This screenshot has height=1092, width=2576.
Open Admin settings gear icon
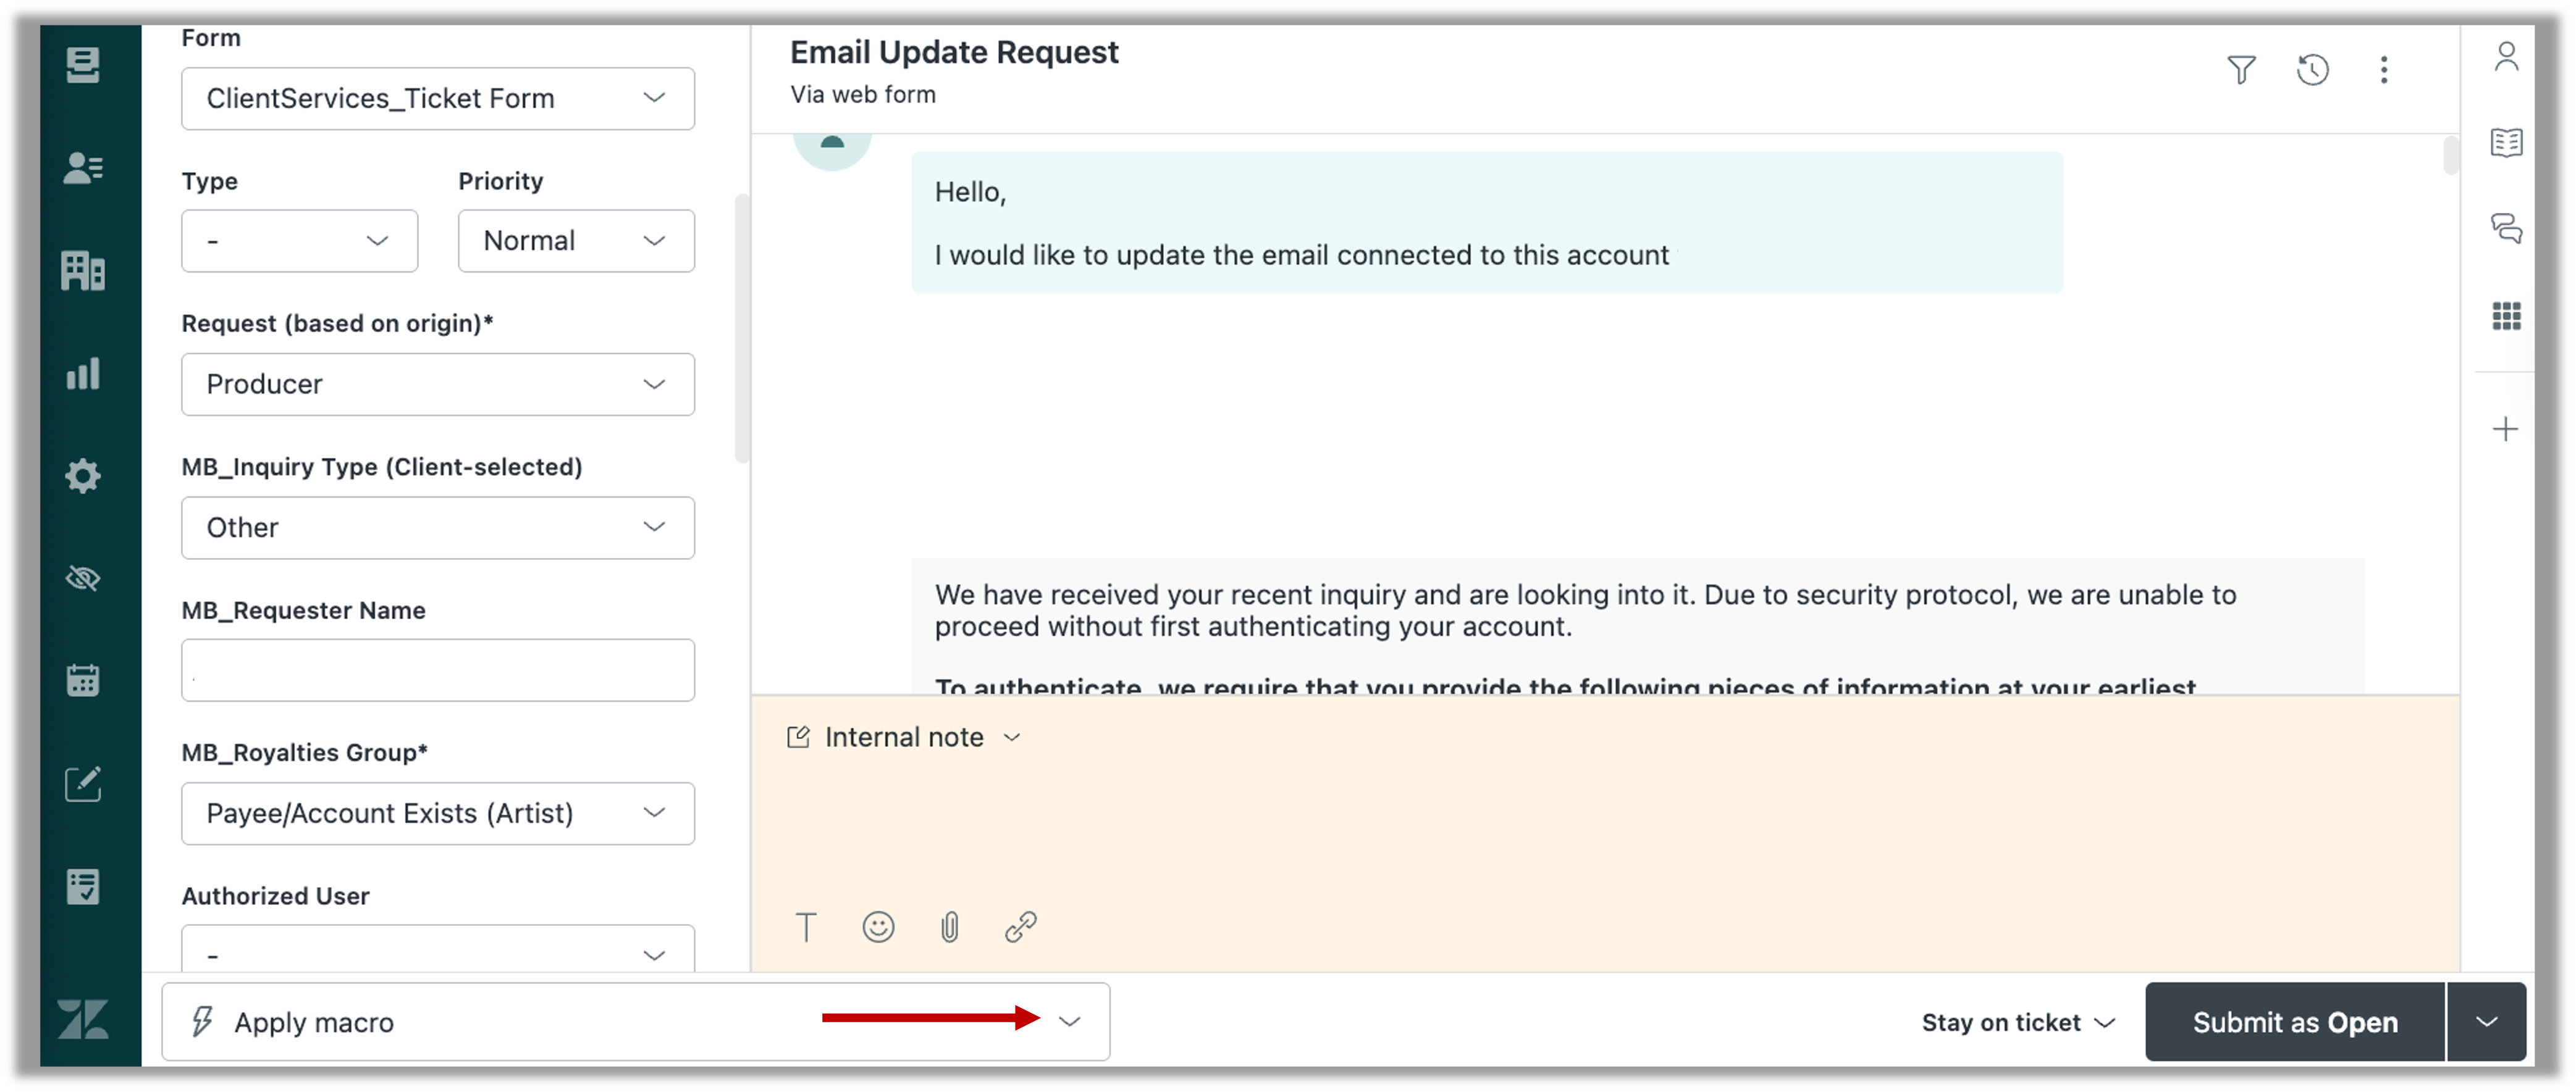pyautogui.click(x=83, y=475)
